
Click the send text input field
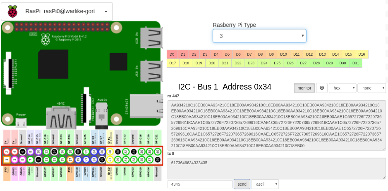[x=200, y=184]
